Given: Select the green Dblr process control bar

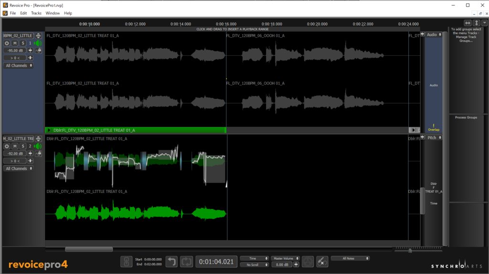Looking at the screenshot, I should pyautogui.click(x=136, y=130).
